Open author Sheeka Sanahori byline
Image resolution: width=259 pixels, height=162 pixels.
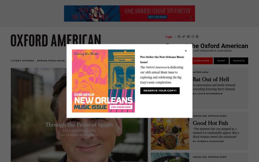pos(208,141)
